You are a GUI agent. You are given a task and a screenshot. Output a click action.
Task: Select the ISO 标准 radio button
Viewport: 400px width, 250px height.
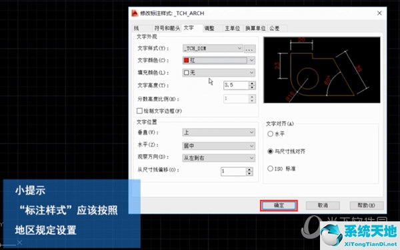coord(270,169)
